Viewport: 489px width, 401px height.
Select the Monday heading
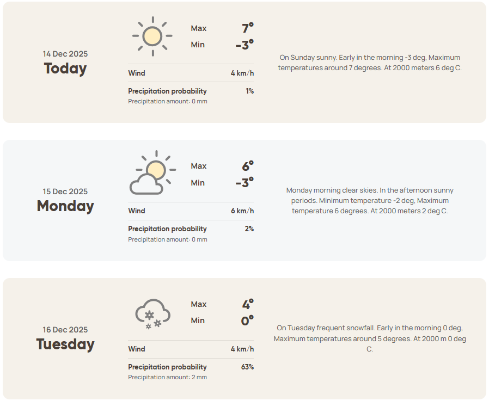point(65,206)
